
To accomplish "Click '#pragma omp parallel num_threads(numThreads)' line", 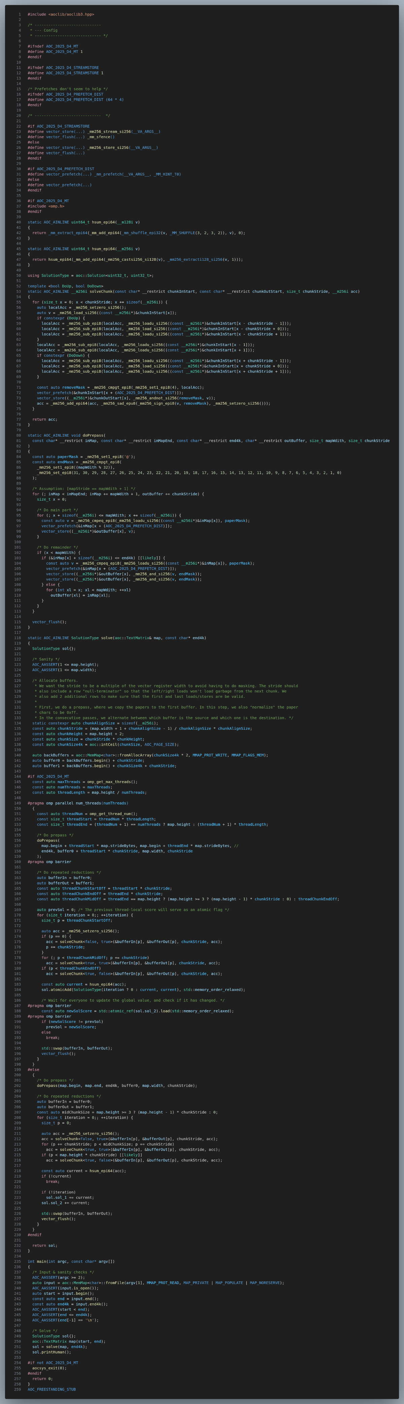I will tap(78, 803).
